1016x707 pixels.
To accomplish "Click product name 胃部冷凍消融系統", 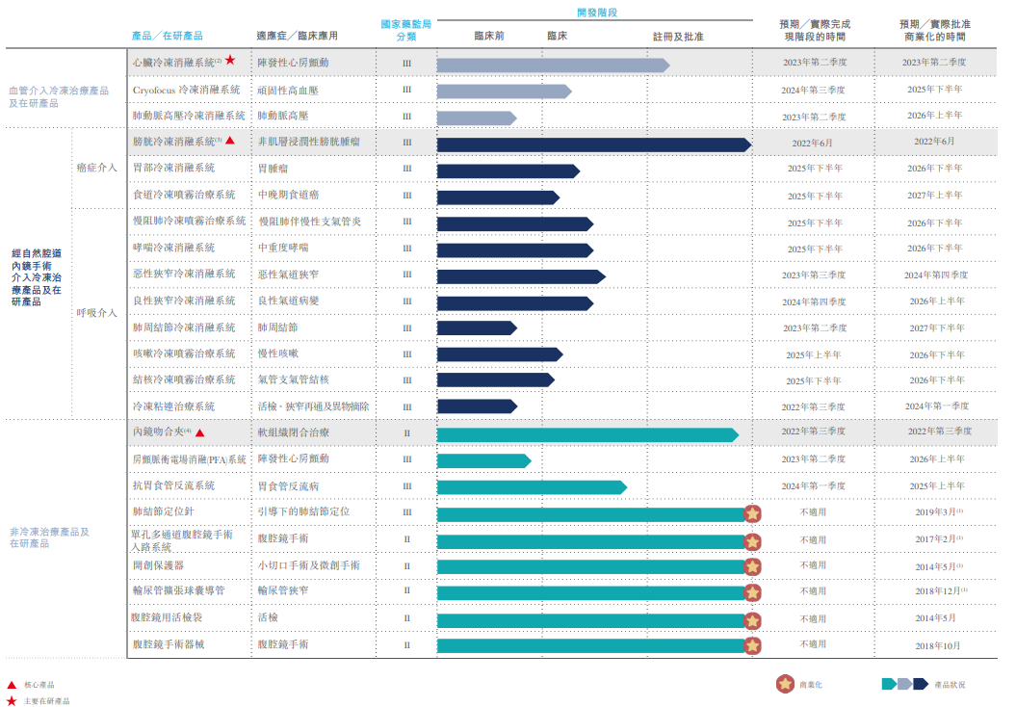I will coord(173,168).
